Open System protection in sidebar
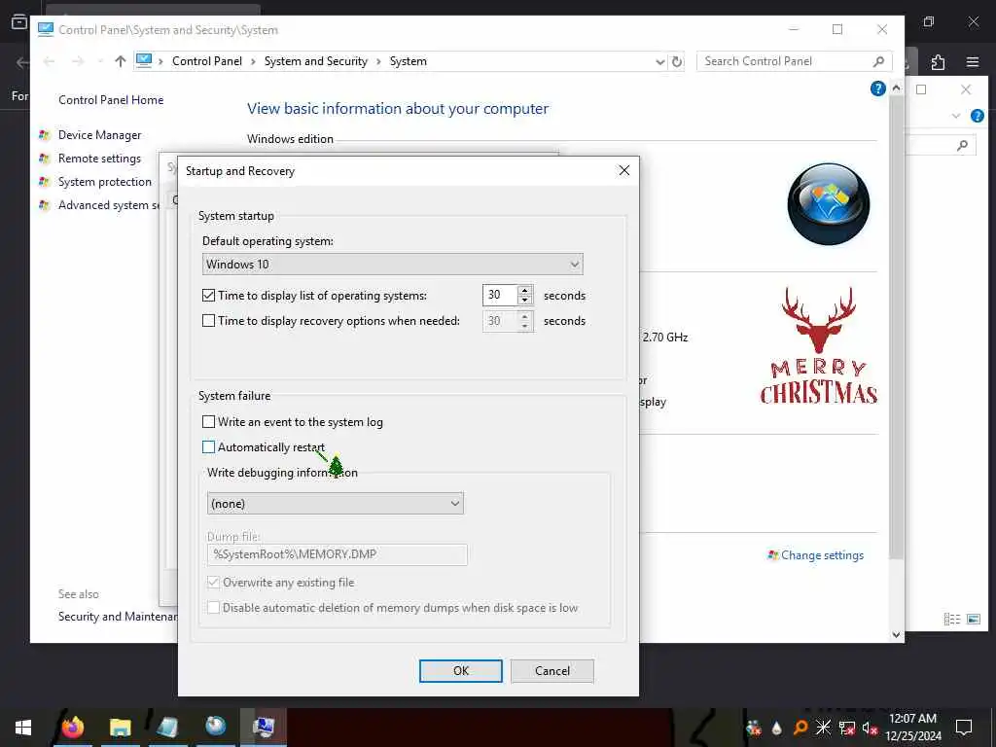Screen dimensions: 996x747 pos(105,182)
